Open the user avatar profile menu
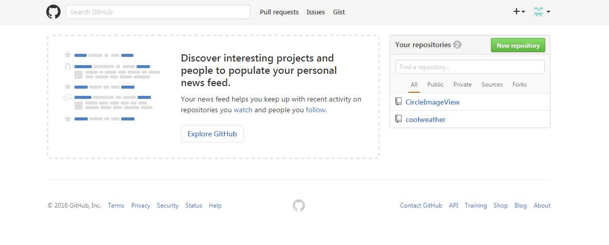 pos(542,12)
